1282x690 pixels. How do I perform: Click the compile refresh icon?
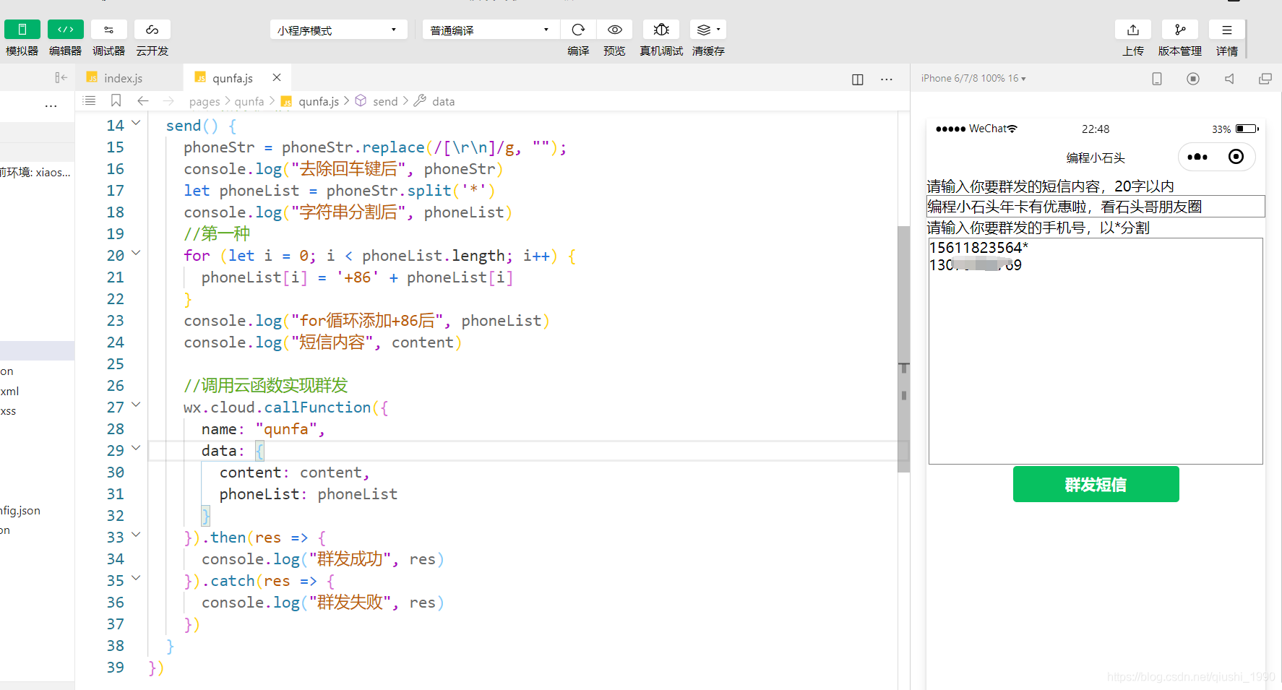pos(578,30)
